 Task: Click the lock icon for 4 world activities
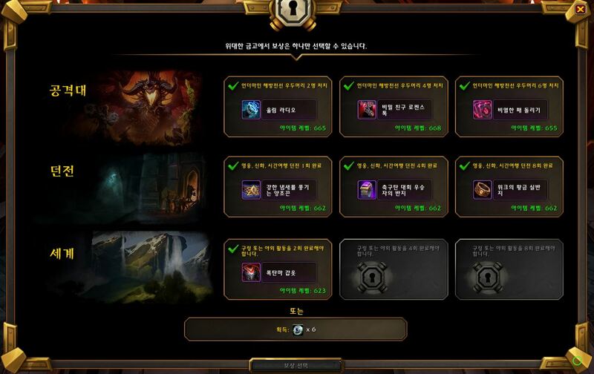(x=372, y=277)
